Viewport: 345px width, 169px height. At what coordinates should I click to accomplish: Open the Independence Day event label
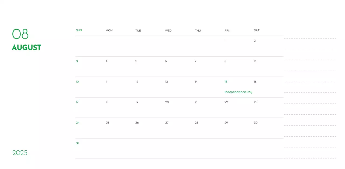238,92
